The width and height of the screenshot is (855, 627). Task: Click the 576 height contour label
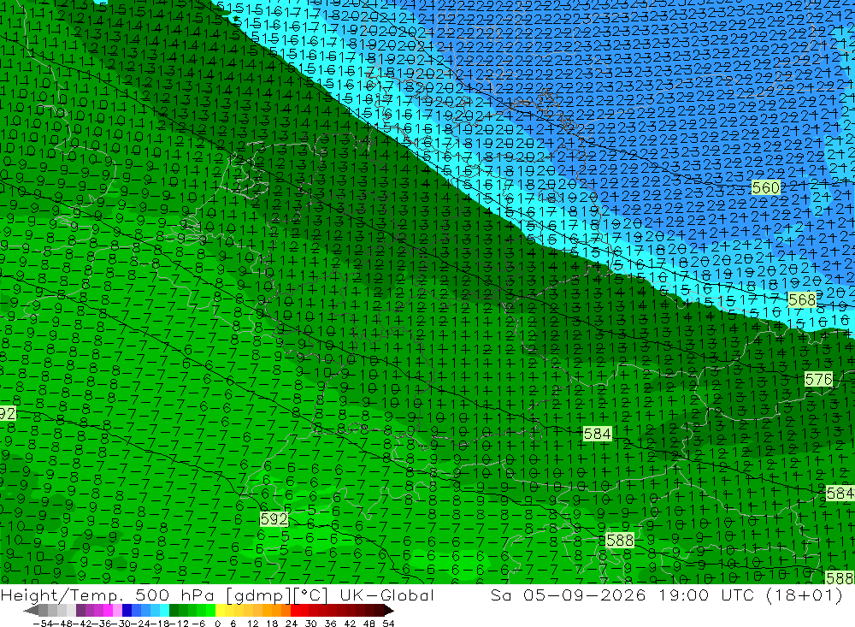coord(818,379)
